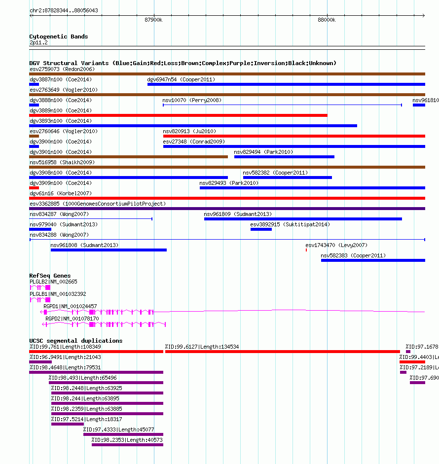
Task: Click the nsv829494 (Park2010) variant label
Action: point(263,152)
